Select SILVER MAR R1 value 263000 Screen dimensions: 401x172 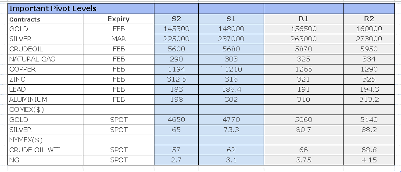click(x=304, y=39)
